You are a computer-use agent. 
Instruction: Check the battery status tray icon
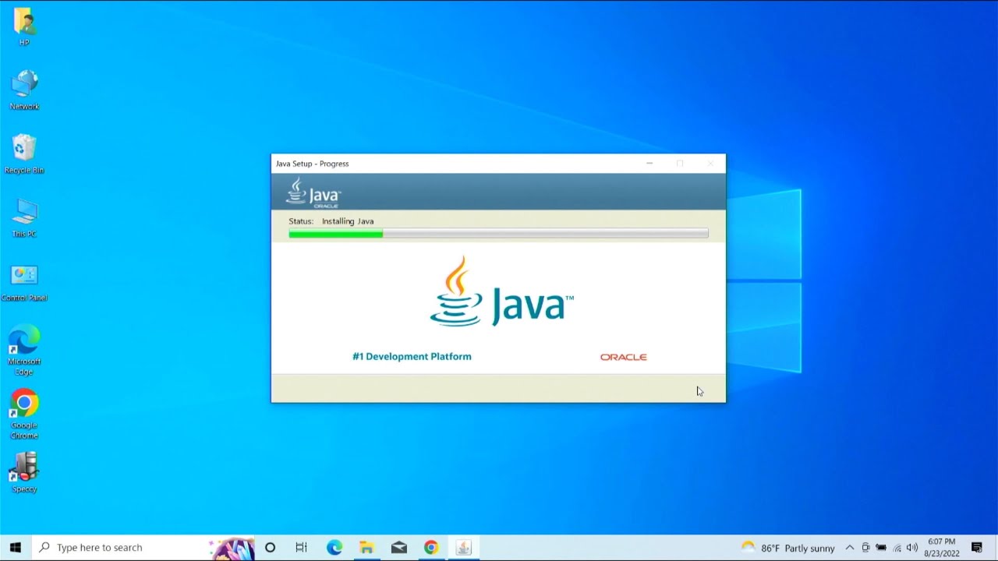(881, 548)
